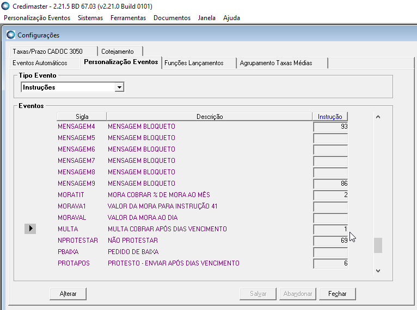Click the Fechar button
The image size is (417, 310).
coord(337,294)
